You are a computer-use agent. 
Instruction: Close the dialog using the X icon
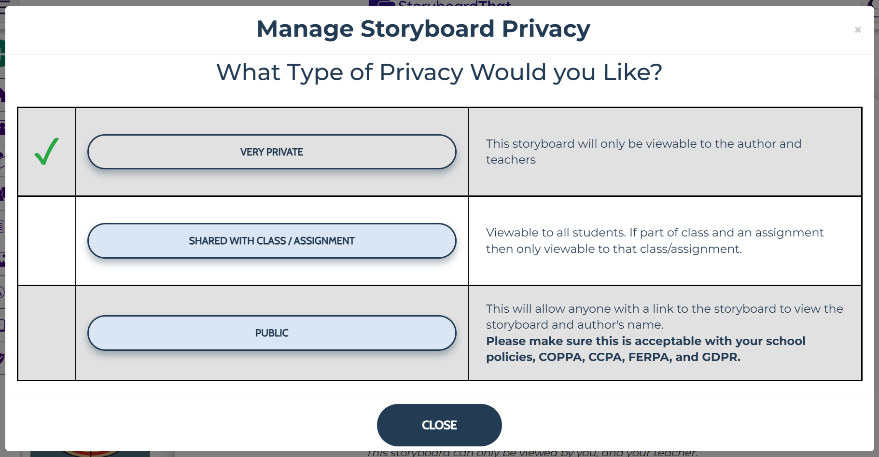(x=857, y=30)
